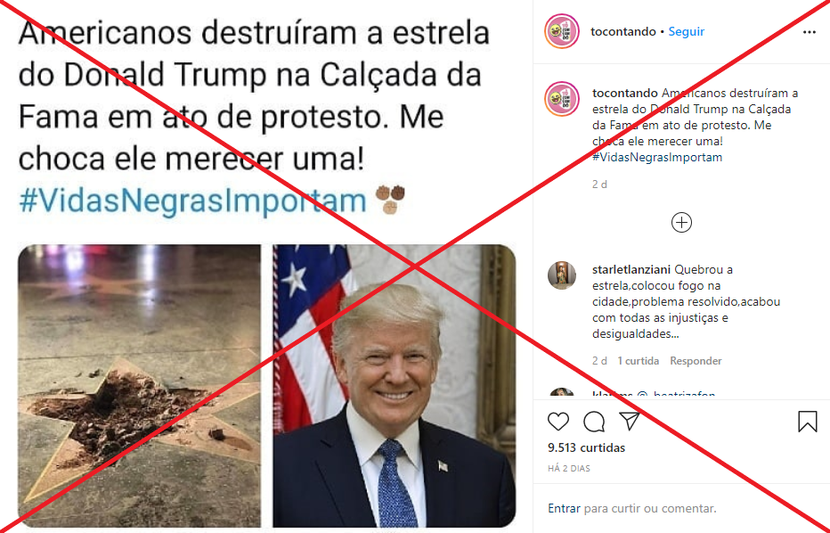Open the three-dot options menu
Image resolution: width=830 pixels, height=533 pixels.
coord(809,32)
